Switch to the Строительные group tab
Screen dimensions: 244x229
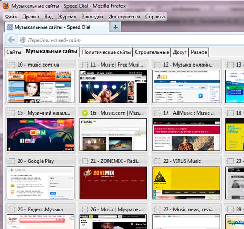tap(152, 52)
